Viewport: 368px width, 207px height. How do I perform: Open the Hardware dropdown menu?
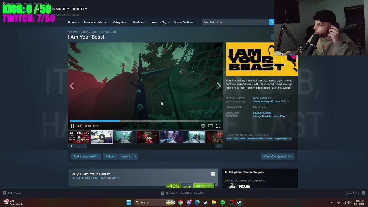pos(140,22)
